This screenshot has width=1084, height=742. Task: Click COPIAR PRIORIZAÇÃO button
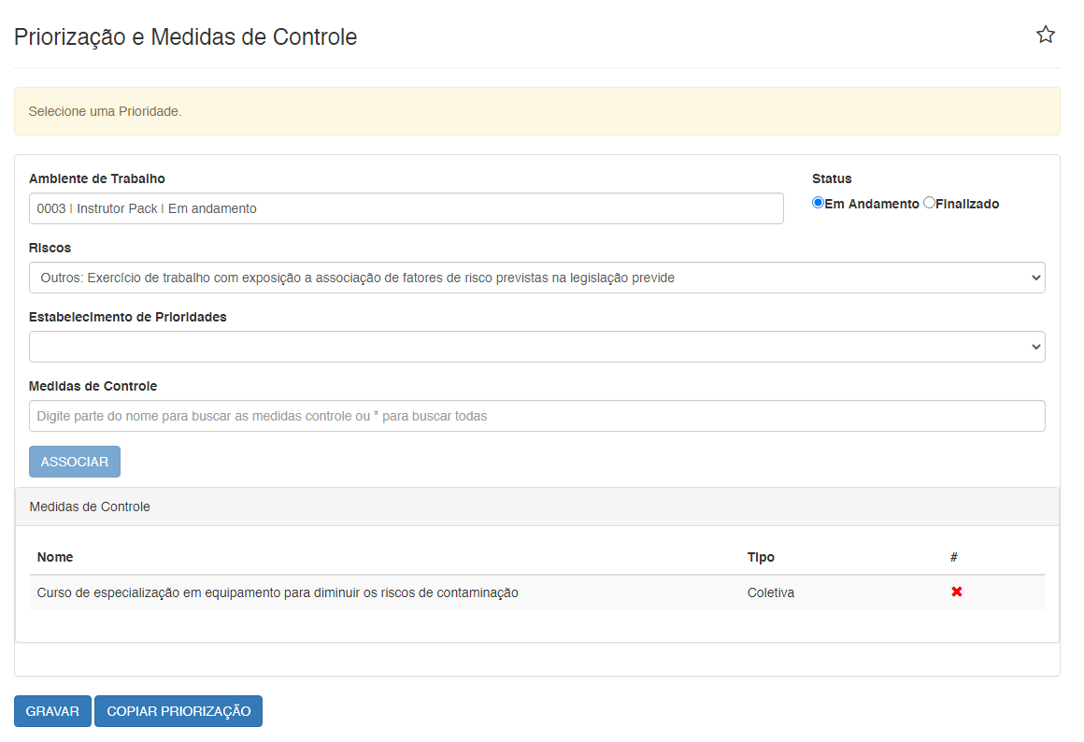coord(178,711)
